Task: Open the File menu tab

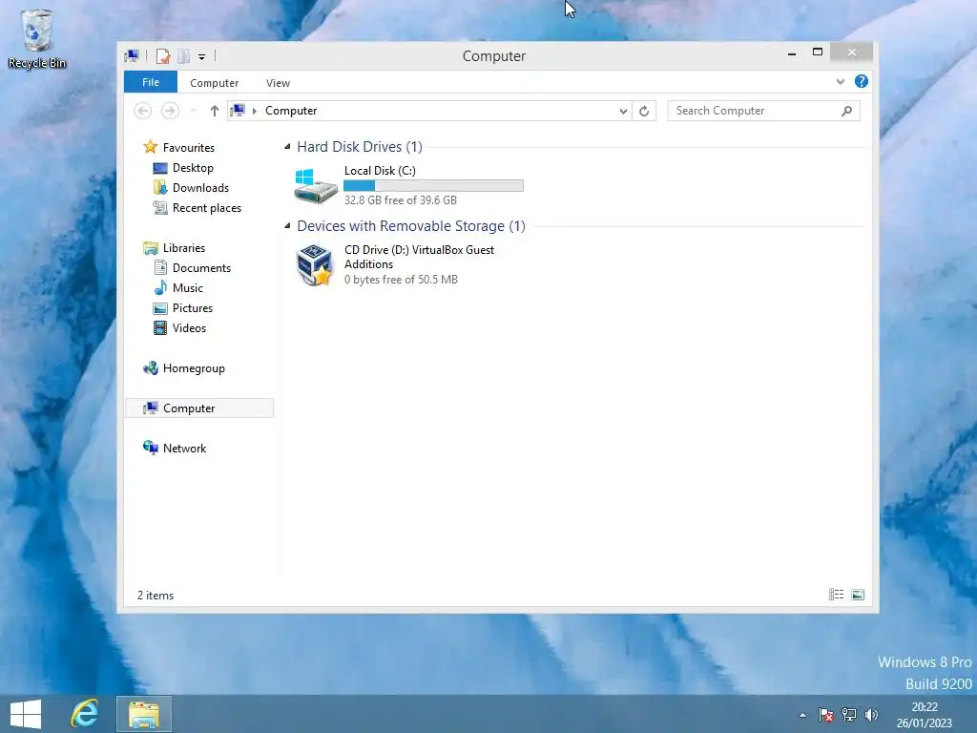Action: coord(151,82)
